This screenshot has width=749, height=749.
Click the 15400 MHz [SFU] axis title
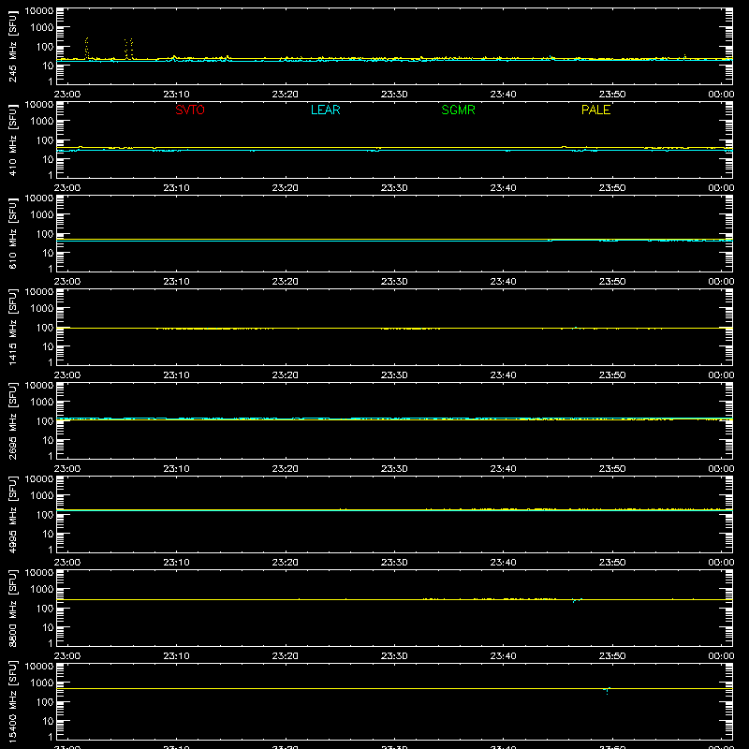point(12,701)
